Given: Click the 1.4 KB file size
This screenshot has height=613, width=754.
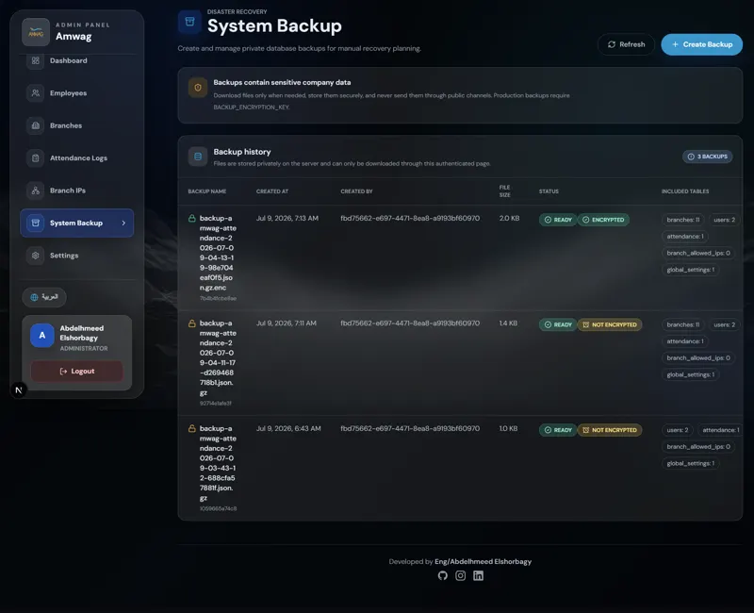Looking at the screenshot, I should [508, 323].
